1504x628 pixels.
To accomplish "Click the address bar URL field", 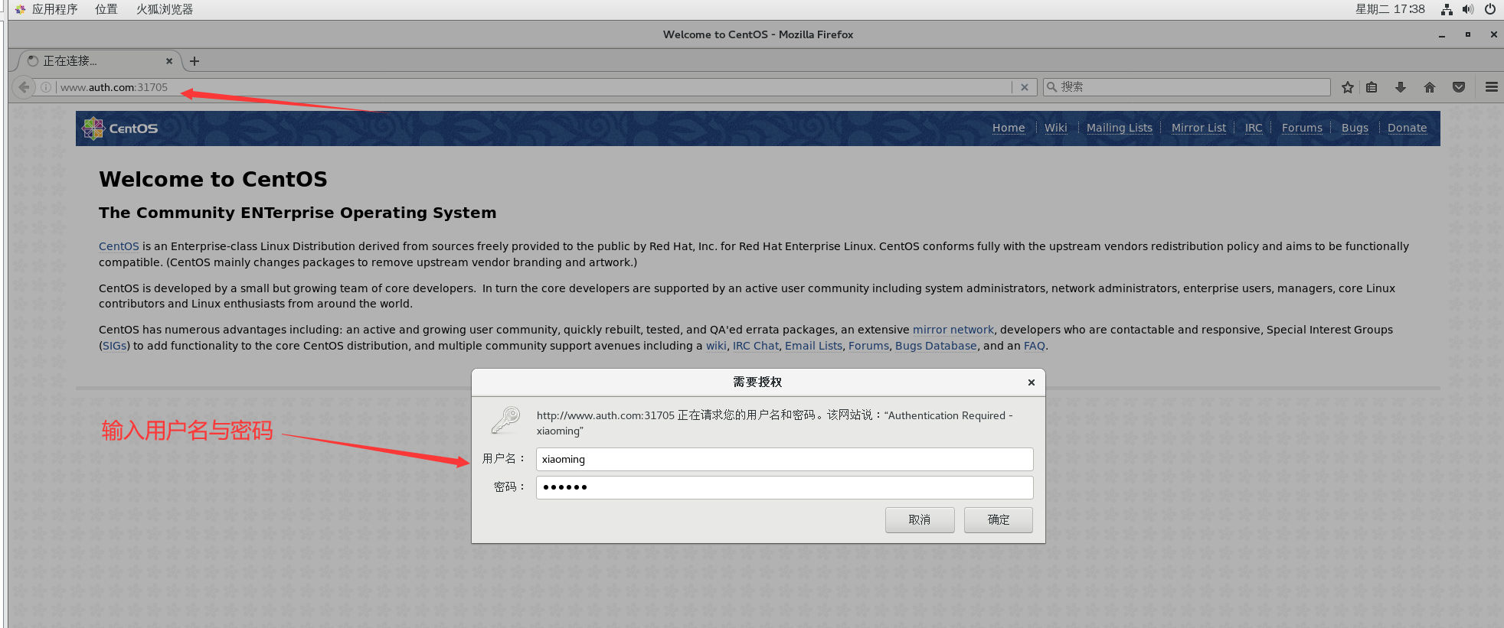I will 534,87.
